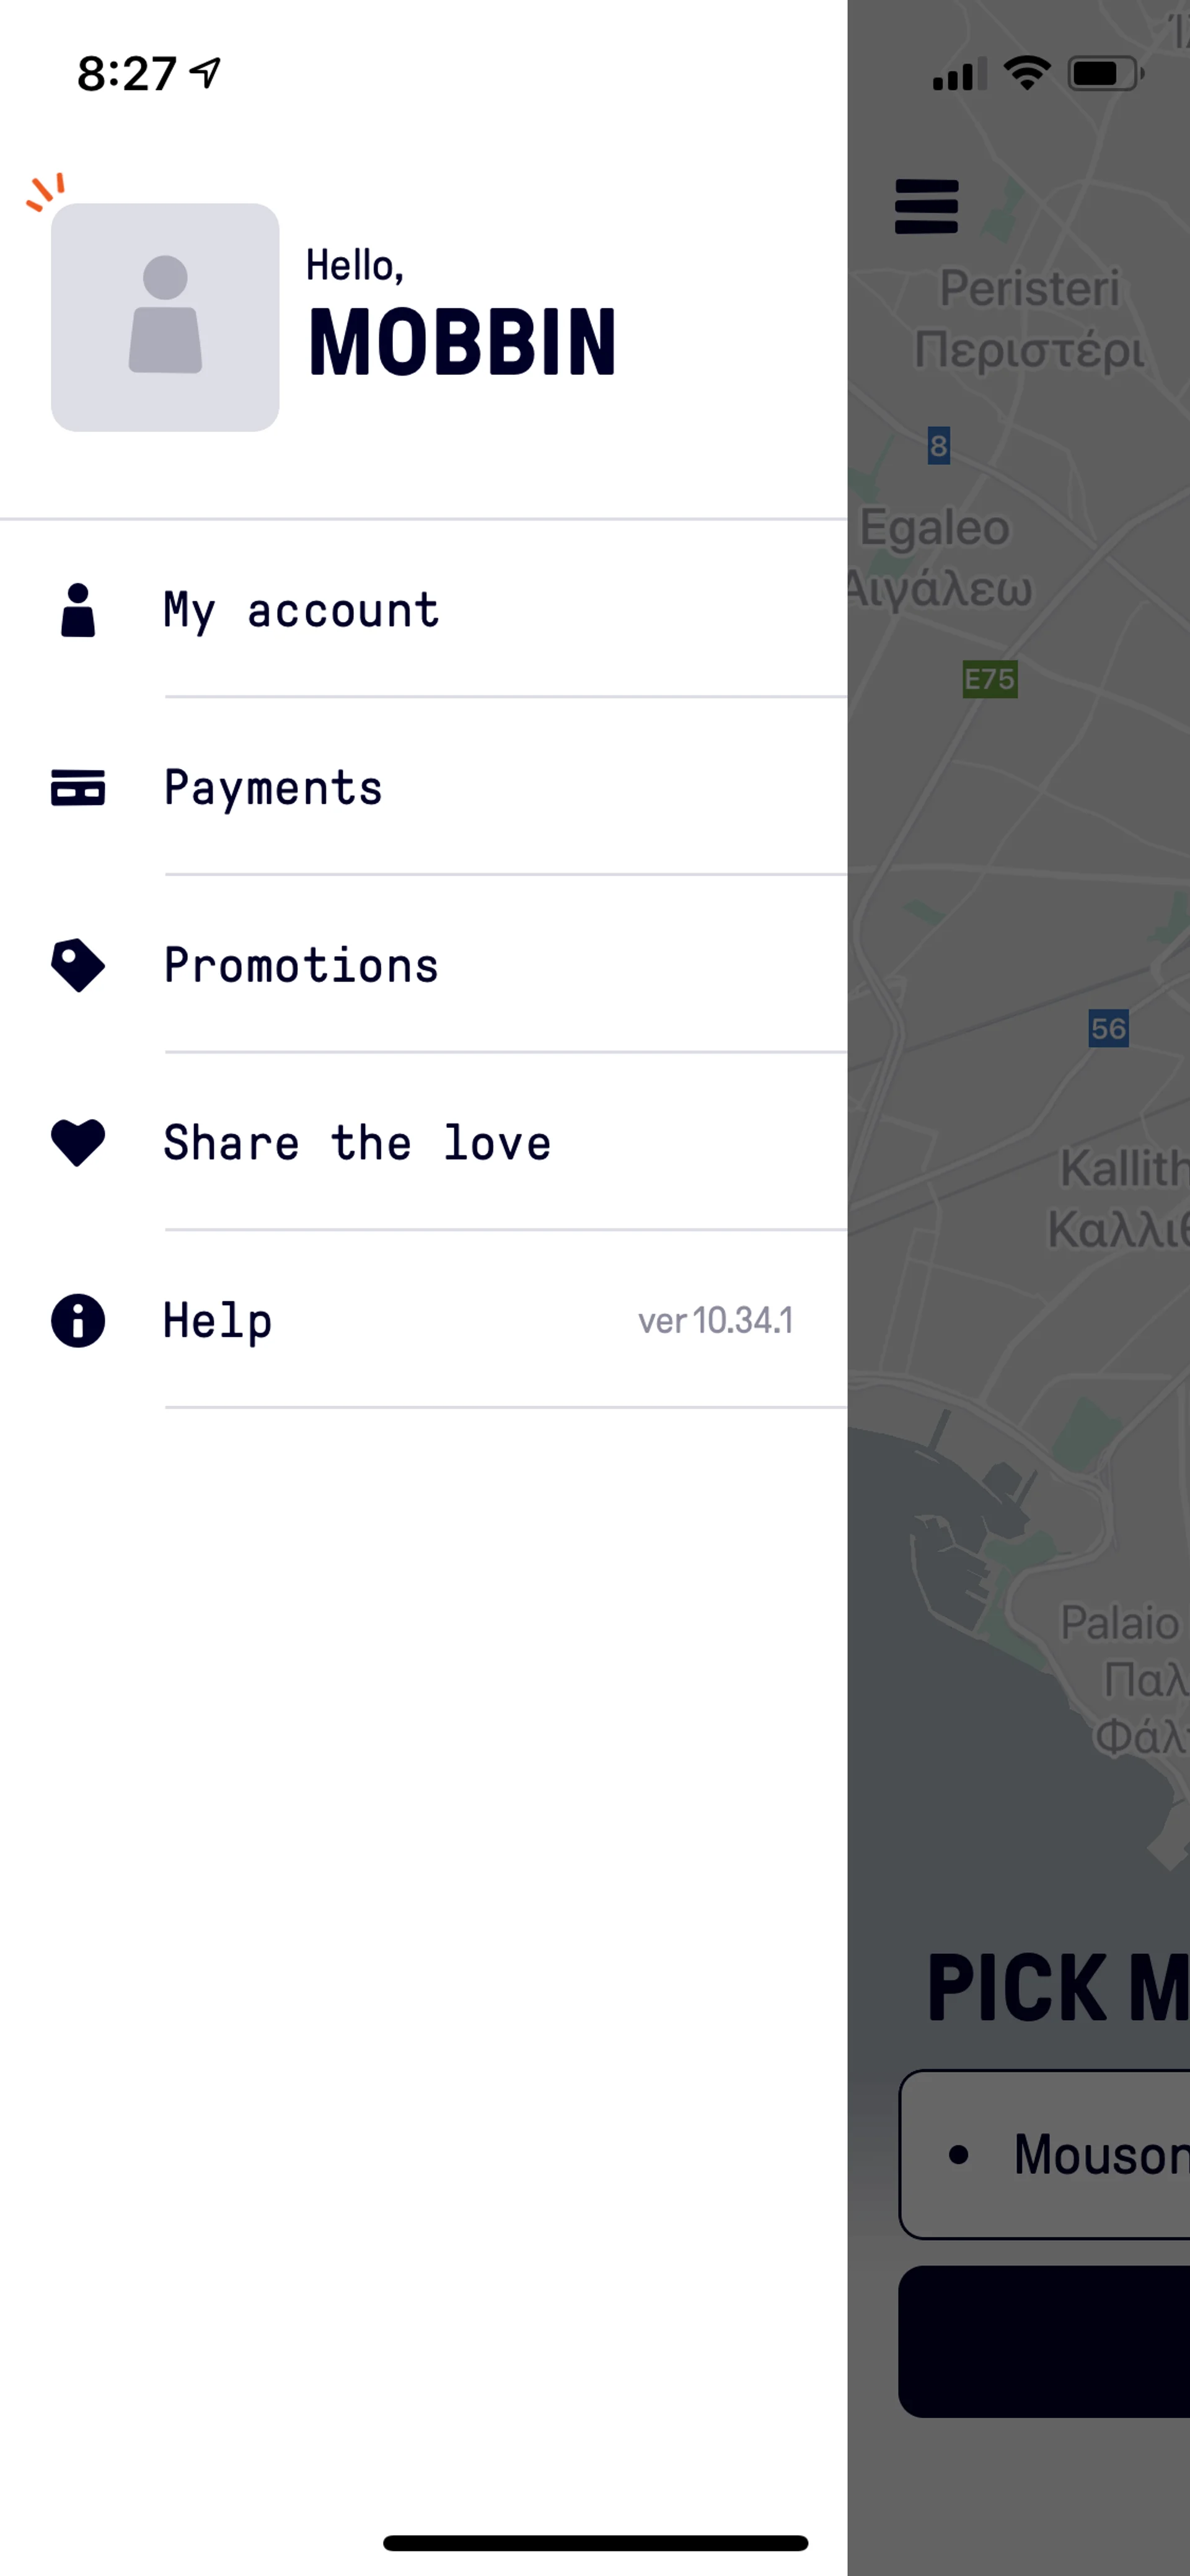Open the Payments menu item
The height and width of the screenshot is (2576, 1190).
pyautogui.click(x=273, y=788)
